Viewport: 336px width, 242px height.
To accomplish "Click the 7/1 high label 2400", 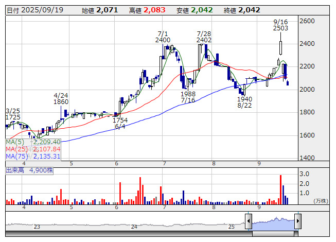I will [x=163, y=40].
